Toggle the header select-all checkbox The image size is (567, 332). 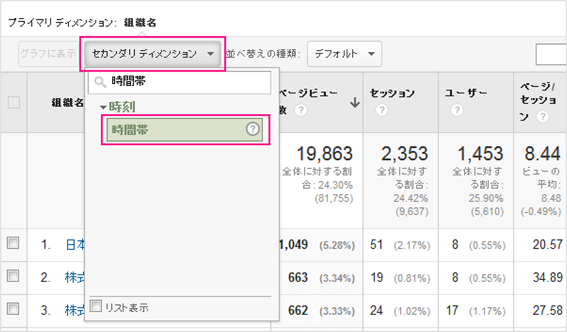point(14,102)
